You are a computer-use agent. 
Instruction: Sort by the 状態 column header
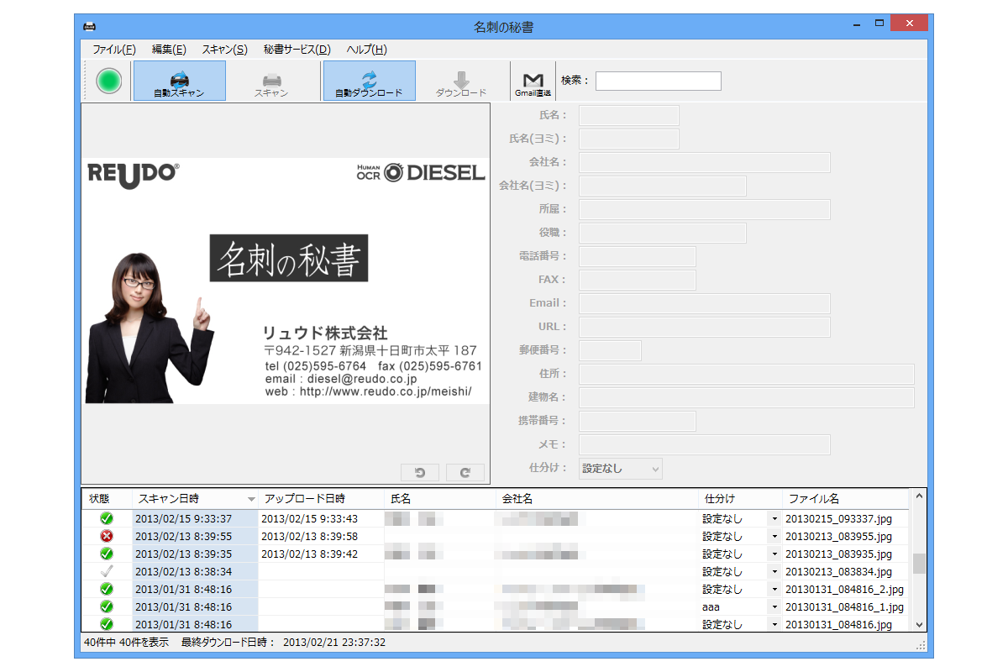click(108, 499)
